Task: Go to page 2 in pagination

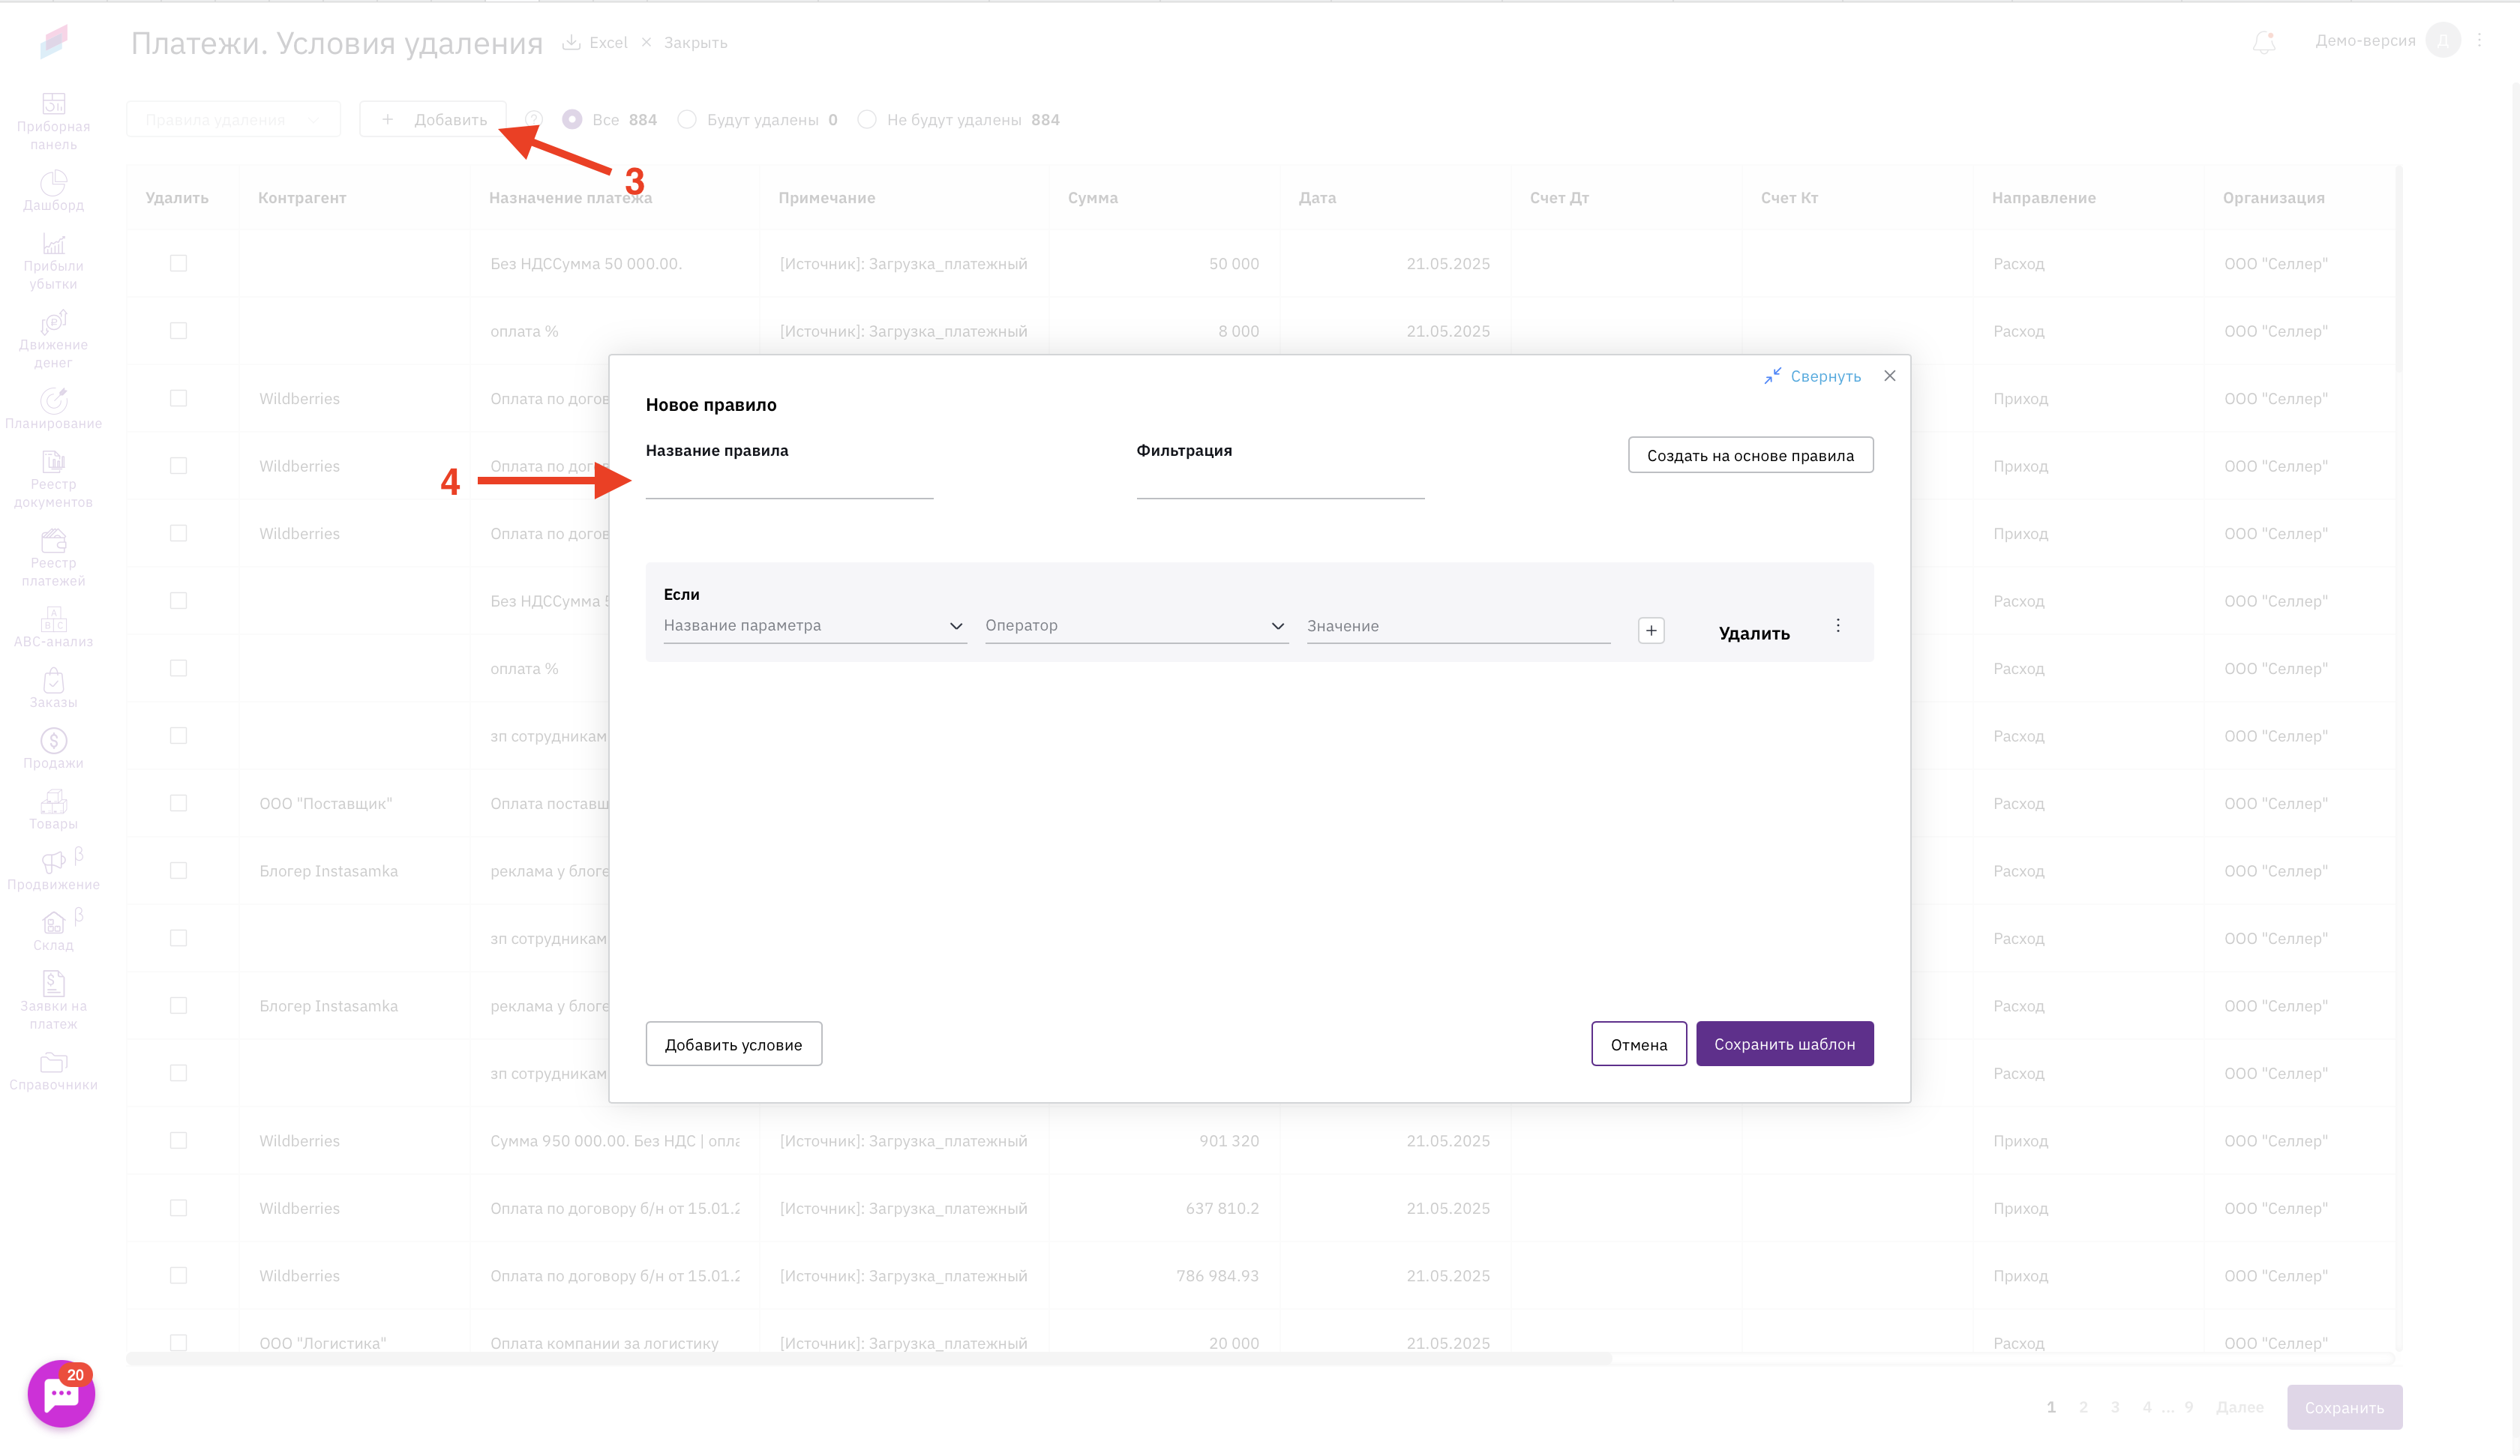Action: 2083,1408
